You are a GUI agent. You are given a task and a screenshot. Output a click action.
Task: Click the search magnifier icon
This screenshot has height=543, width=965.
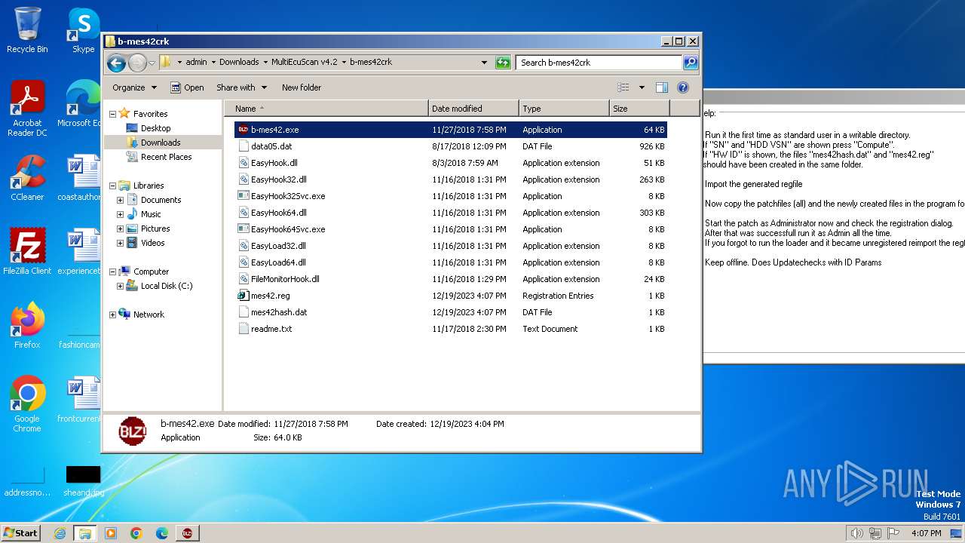(690, 63)
